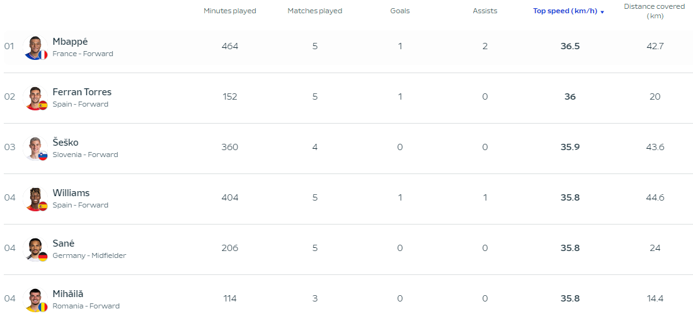Sort table by Matches played

click(x=314, y=11)
